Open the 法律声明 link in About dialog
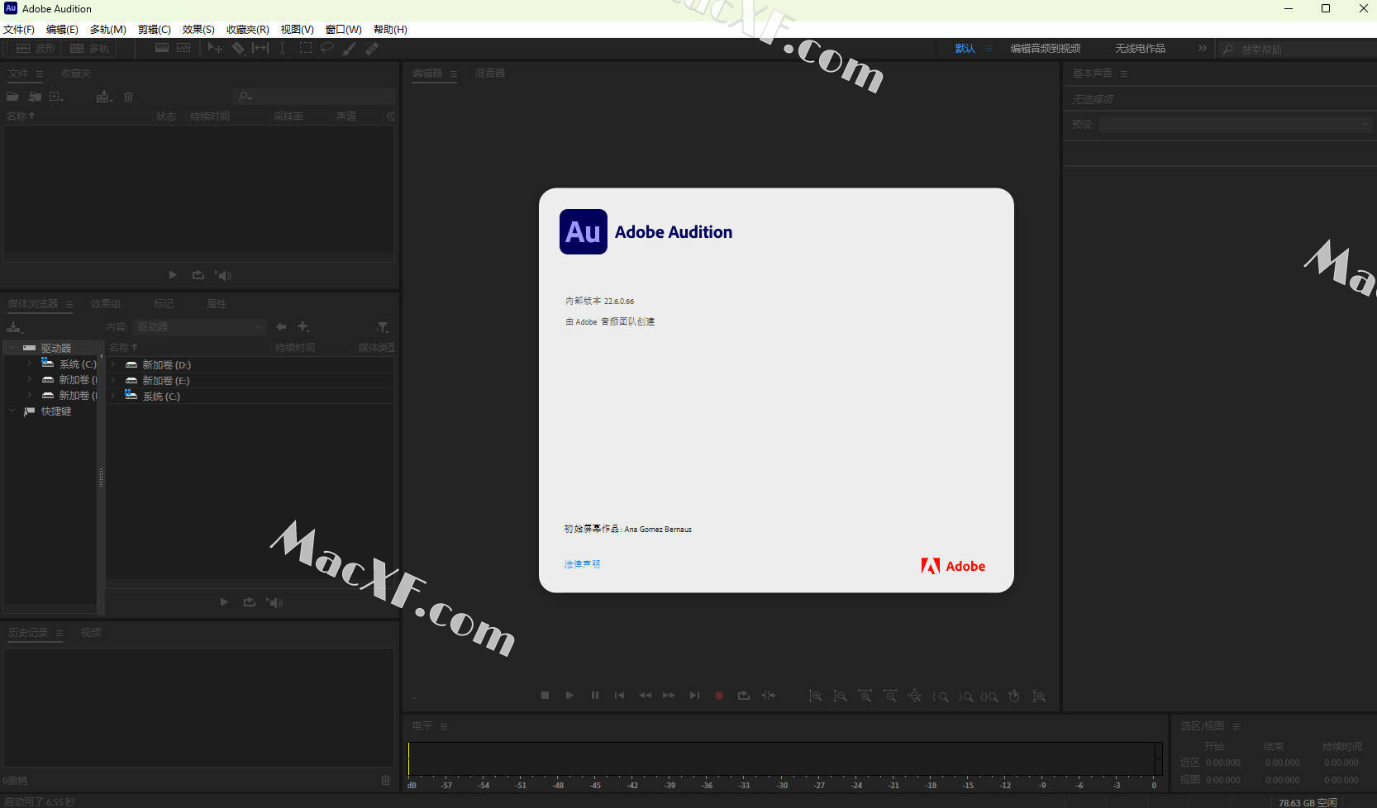1377x808 pixels. [x=582, y=564]
